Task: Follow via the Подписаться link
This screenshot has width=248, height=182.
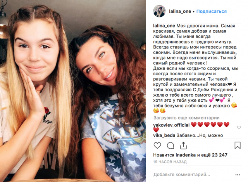Action: click(212, 11)
